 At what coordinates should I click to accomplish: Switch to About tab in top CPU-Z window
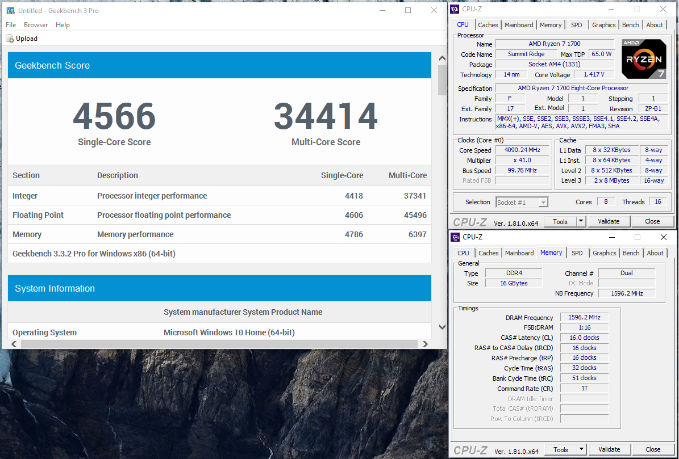pos(655,25)
